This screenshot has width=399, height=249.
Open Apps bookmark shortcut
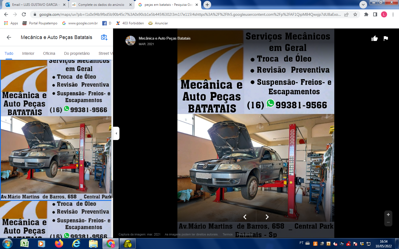click(x=11, y=23)
